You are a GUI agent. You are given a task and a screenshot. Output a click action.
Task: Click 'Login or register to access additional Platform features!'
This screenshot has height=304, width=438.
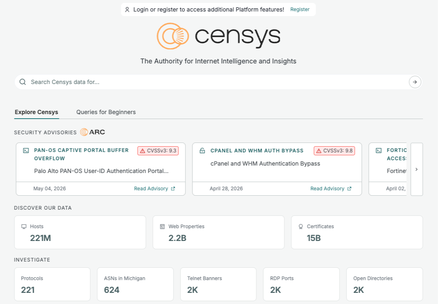tap(208, 9)
